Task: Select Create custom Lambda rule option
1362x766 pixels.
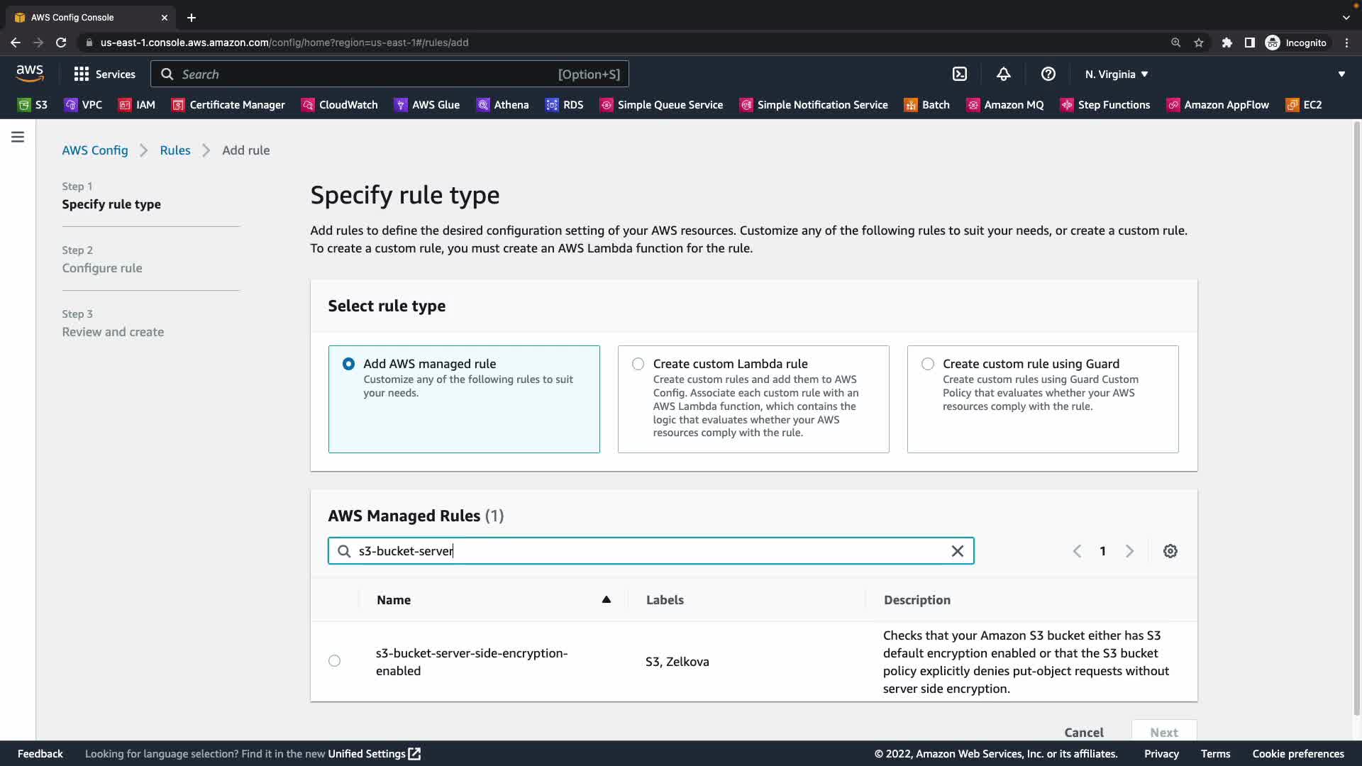Action: 638,364
